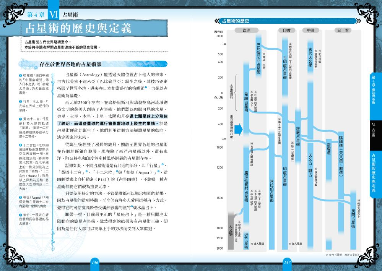Click the 3000 year marker on timeline
Viewport: 382px width, 271px height.
(220, 36)
